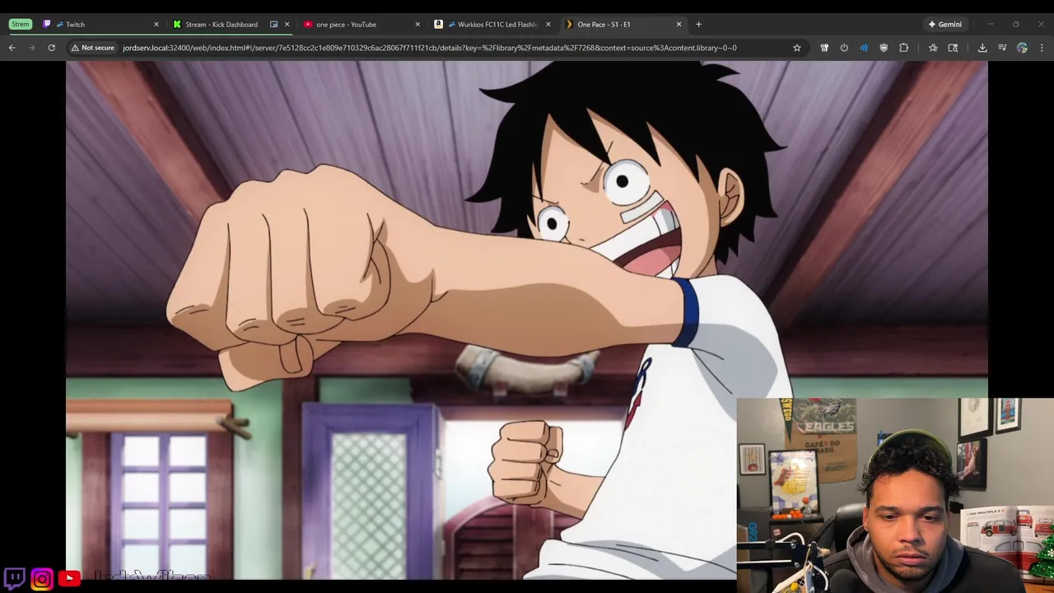Open the Chrome three-dot menu

click(1042, 48)
